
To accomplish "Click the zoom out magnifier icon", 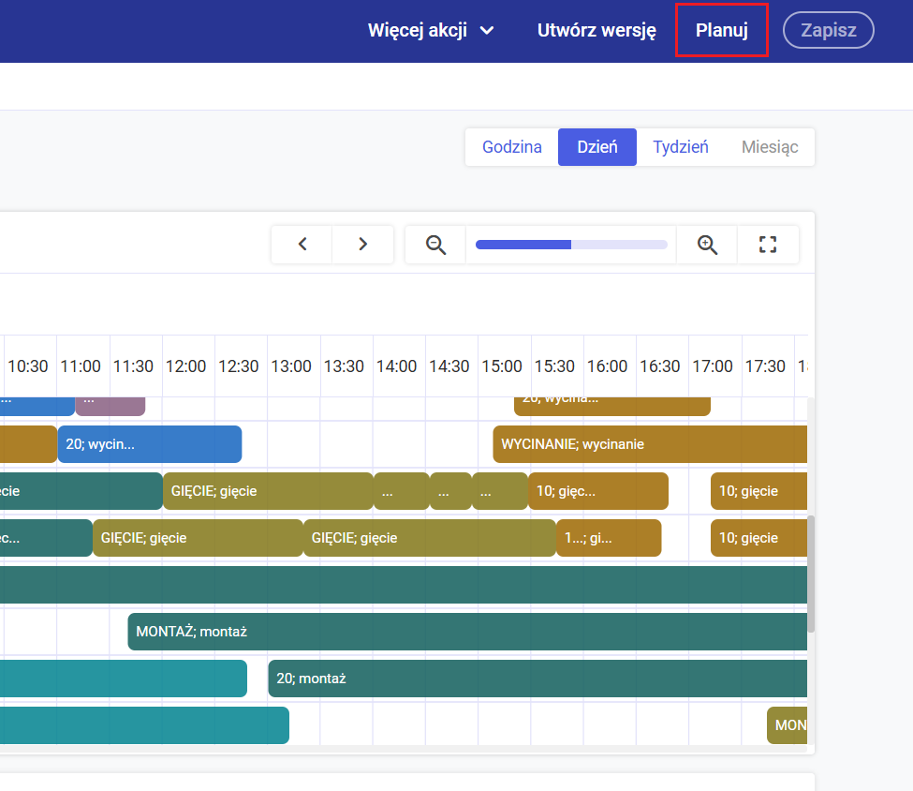I will (435, 245).
